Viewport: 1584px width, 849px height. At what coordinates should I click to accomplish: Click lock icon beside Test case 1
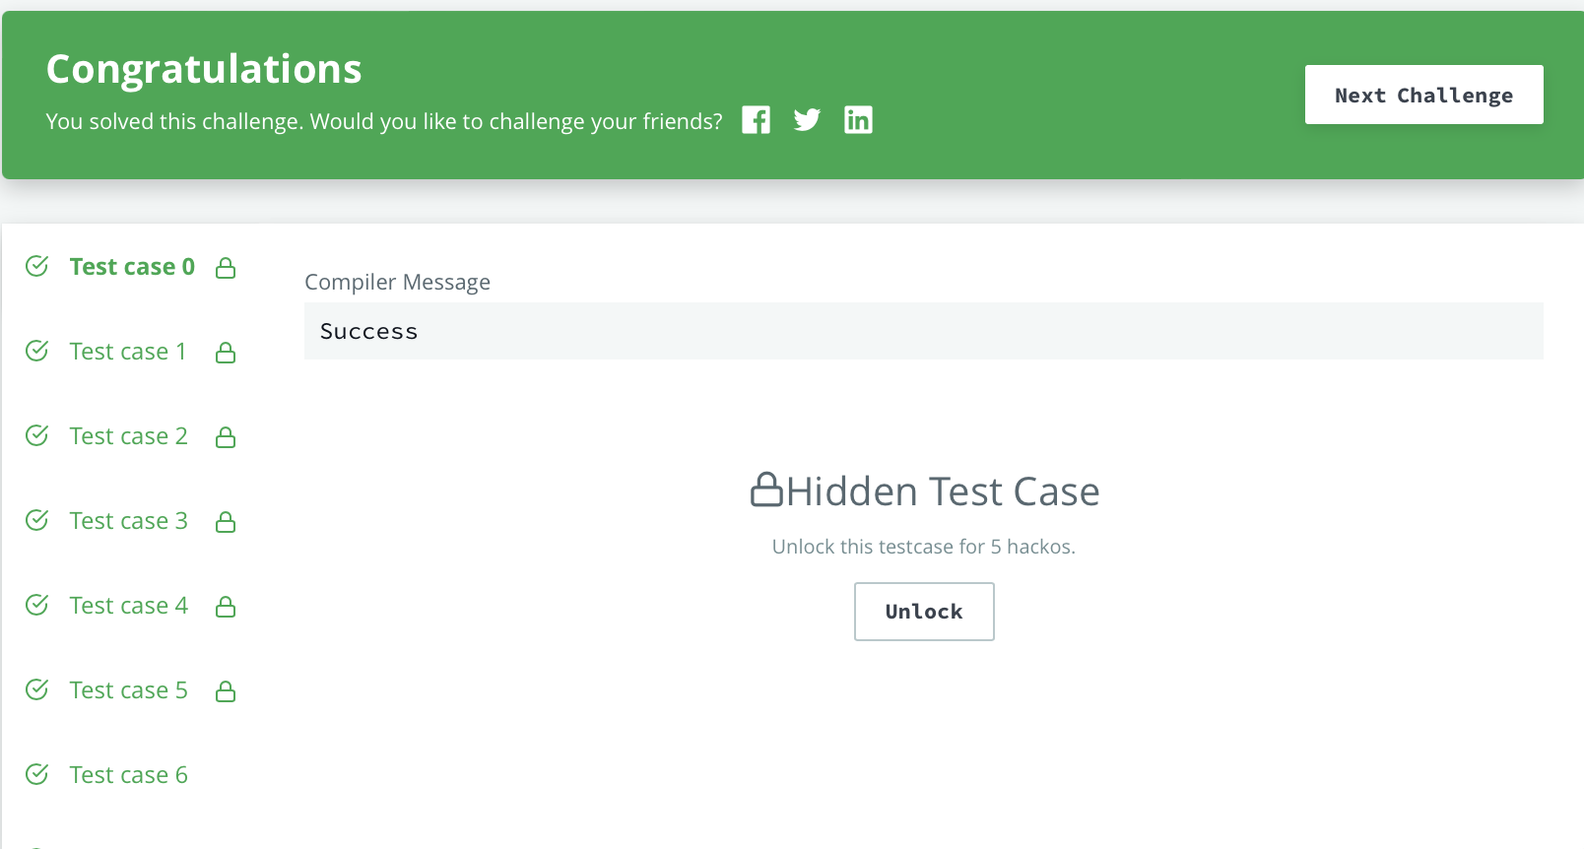[x=226, y=353]
